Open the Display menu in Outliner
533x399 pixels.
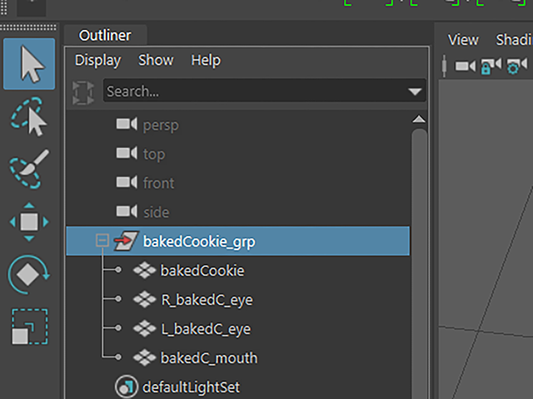(x=98, y=61)
